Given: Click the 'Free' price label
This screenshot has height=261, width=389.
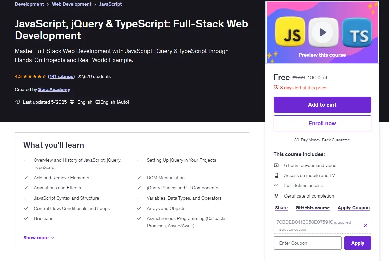Looking at the screenshot, I should coord(281,77).
